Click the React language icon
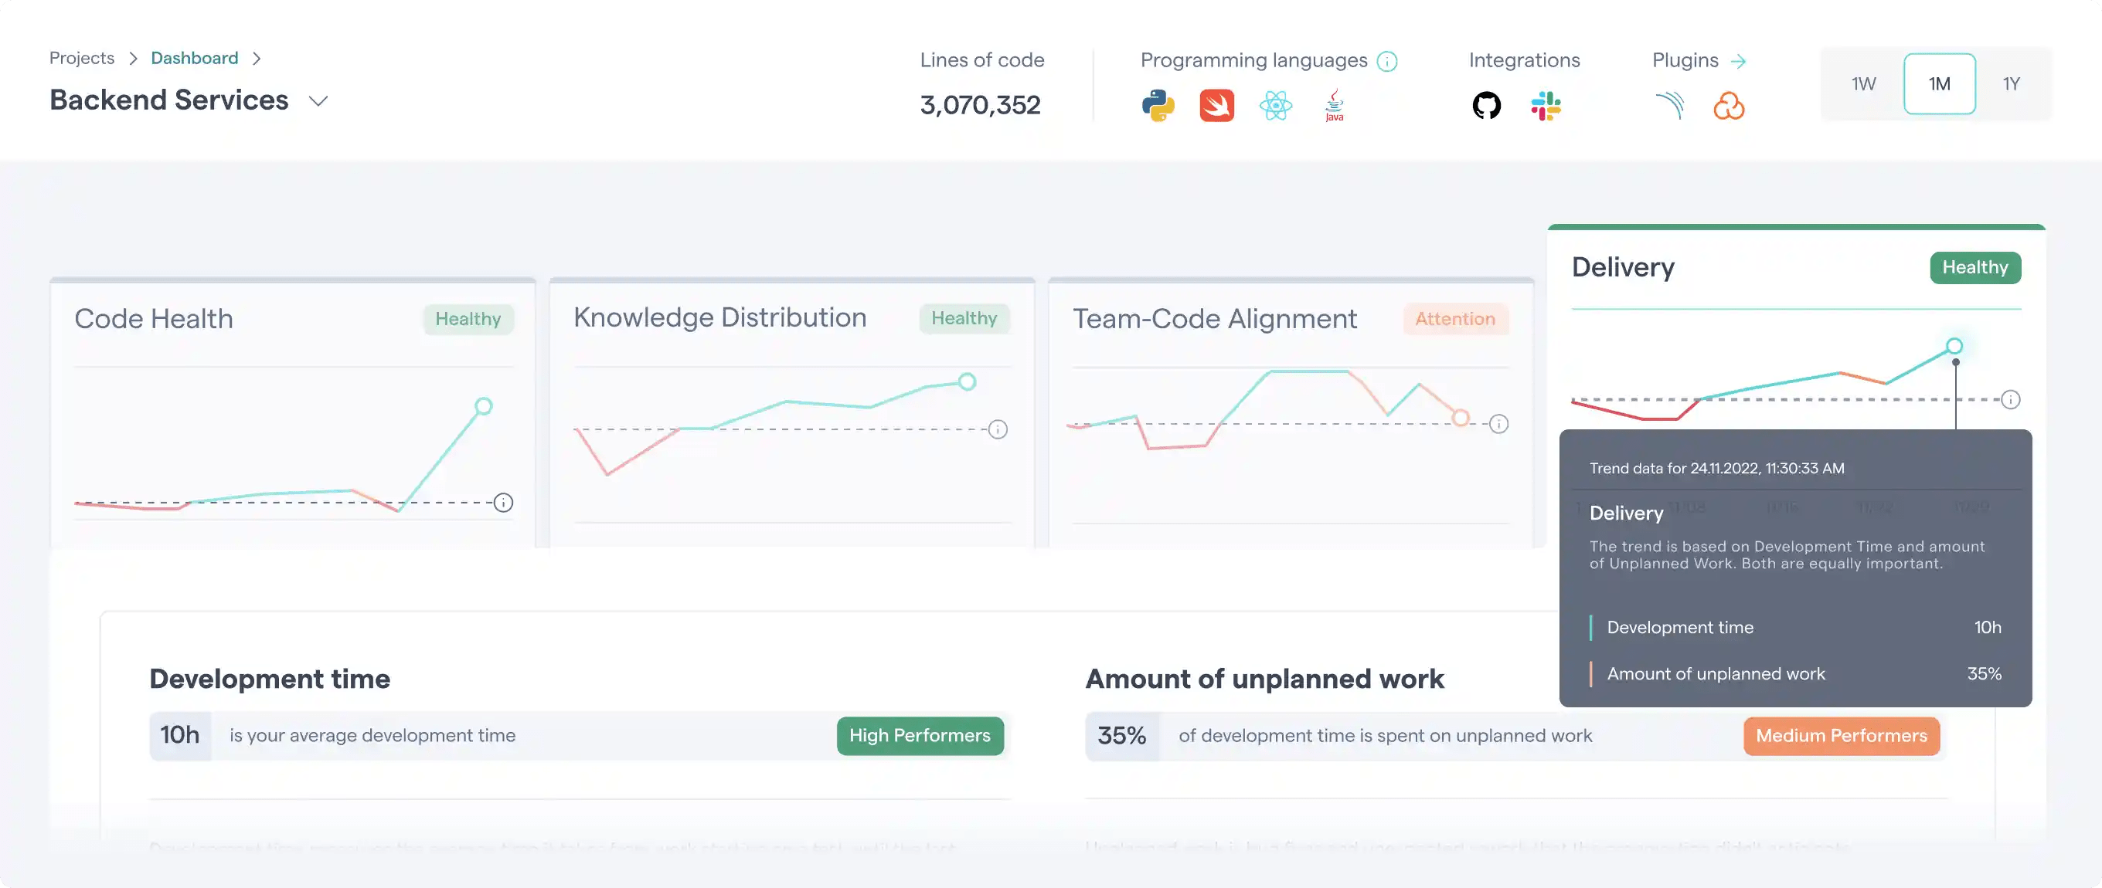 1275,104
